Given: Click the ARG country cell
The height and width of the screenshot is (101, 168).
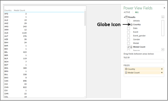Looking at the screenshot, I should tap(6, 26).
